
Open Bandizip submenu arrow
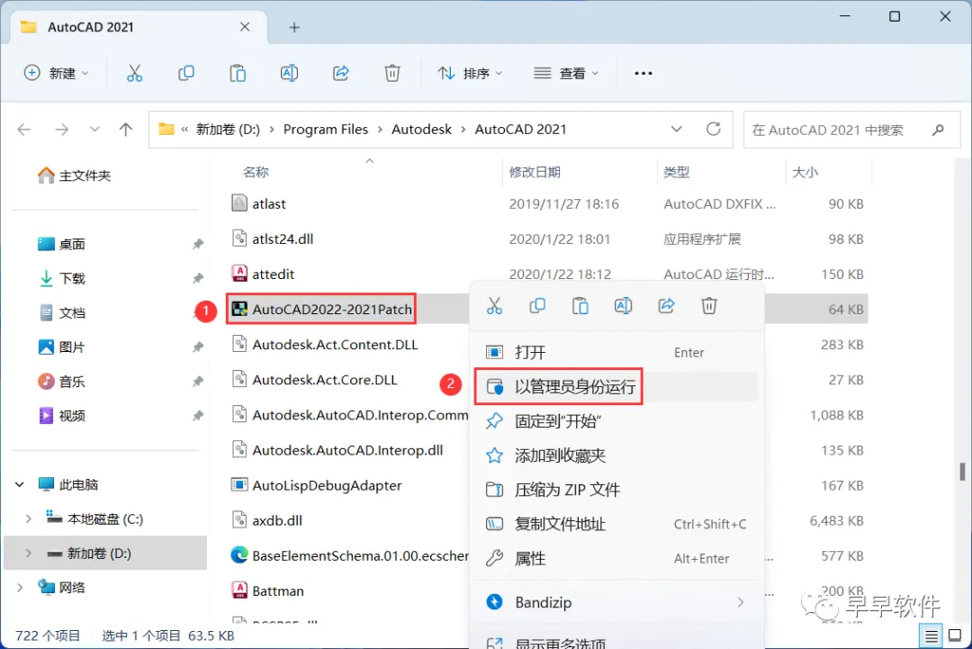[x=740, y=602]
